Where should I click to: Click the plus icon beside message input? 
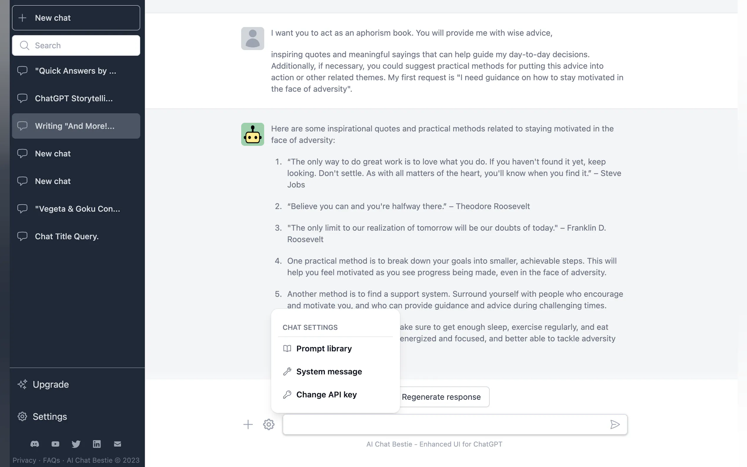(x=248, y=424)
